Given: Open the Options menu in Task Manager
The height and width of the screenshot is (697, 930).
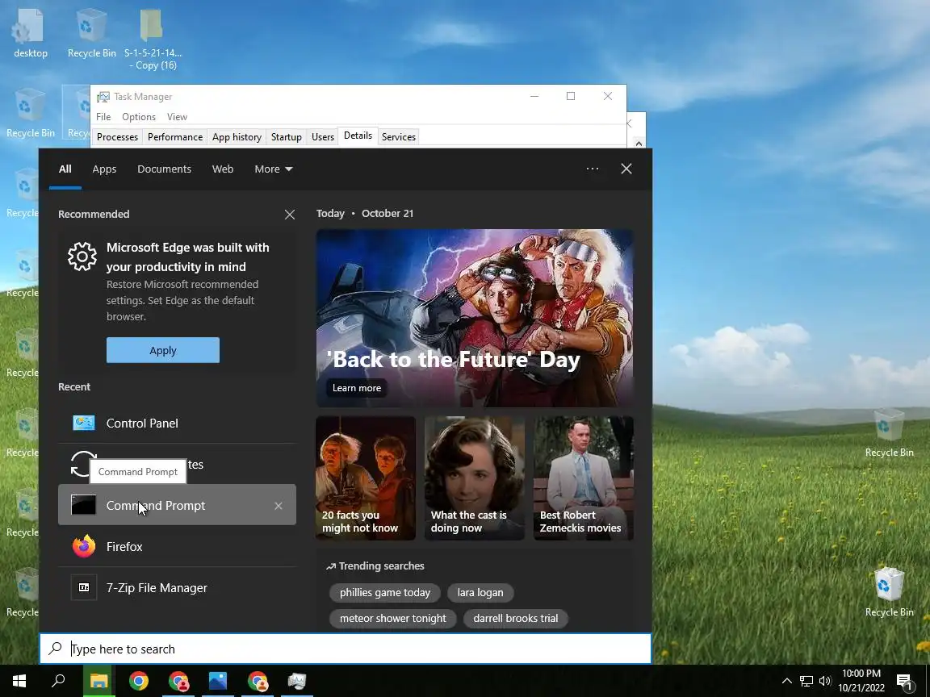Looking at the screenshot, I should [139, 117].
